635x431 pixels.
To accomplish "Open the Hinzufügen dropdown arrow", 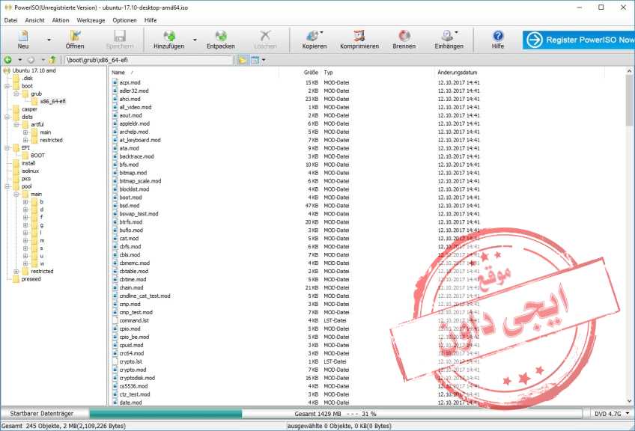I will [195, 40].
